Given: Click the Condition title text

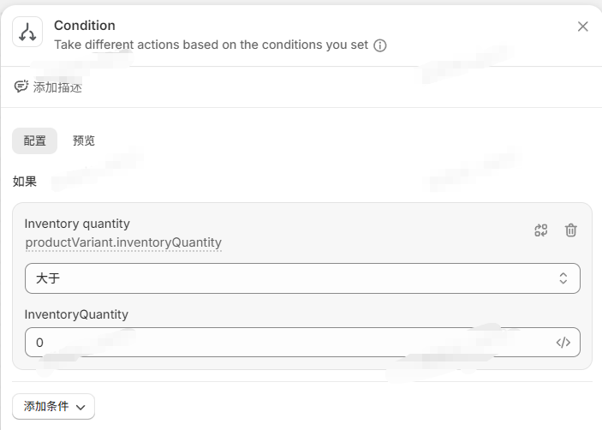Looking at the screenshot, I should click(x=85, y=26).
